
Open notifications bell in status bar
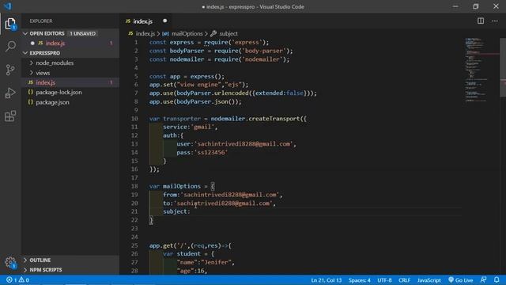tap(497, 279)
